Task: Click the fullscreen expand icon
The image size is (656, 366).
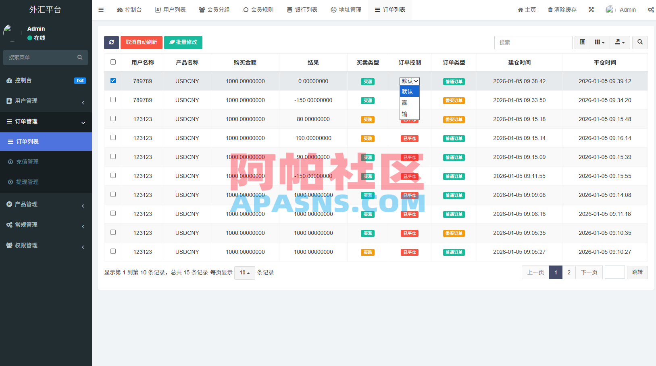Action: tap(591, 10)
